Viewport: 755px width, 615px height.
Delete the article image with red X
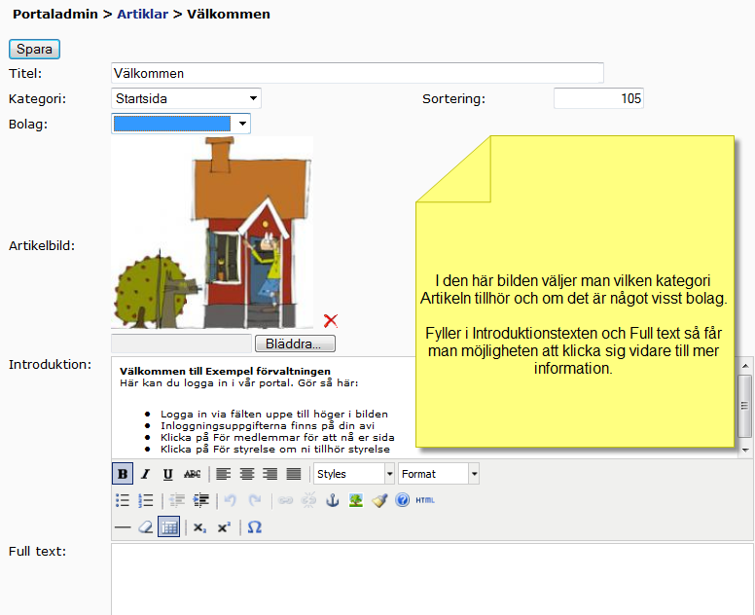click(x=331, y=320)
